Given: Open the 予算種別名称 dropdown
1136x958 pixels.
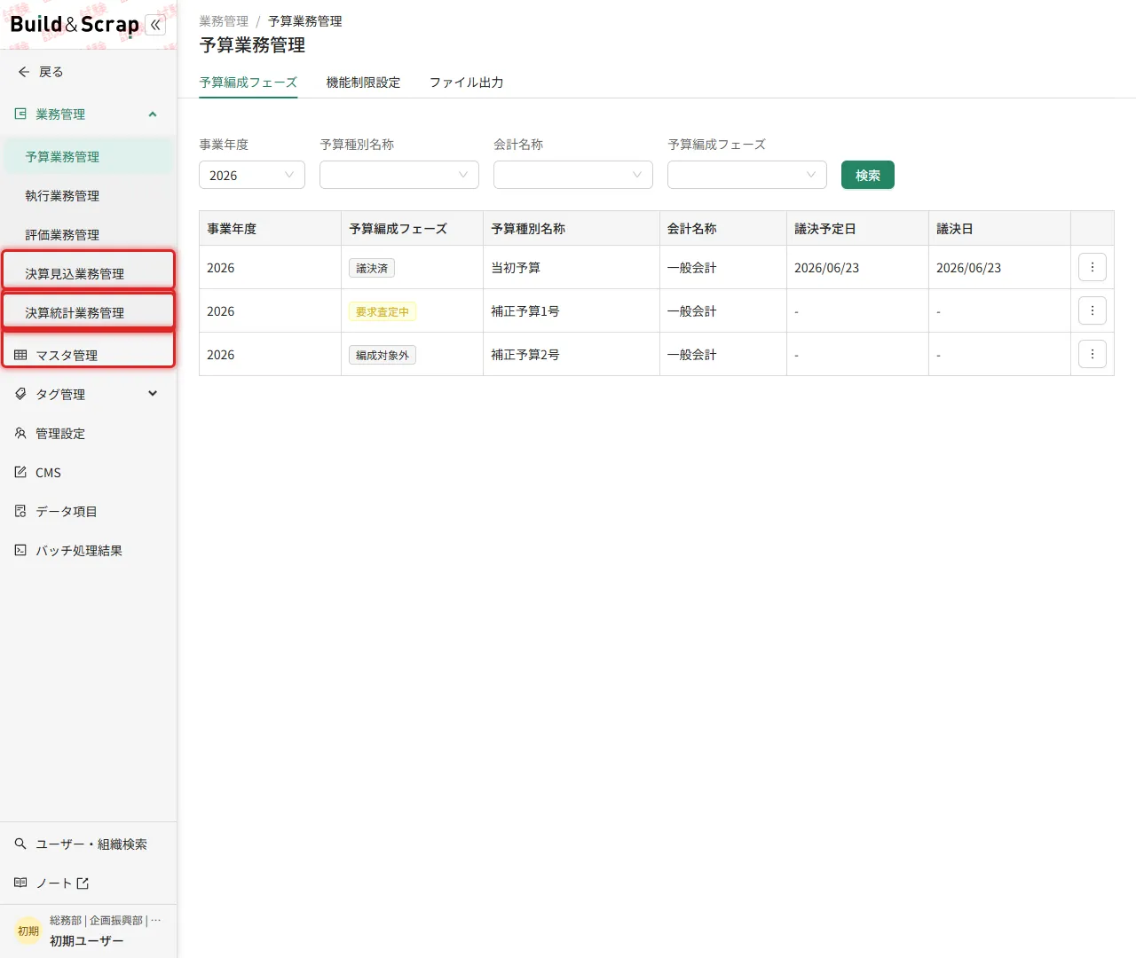Looking at the screenshot, I should 399,175.
